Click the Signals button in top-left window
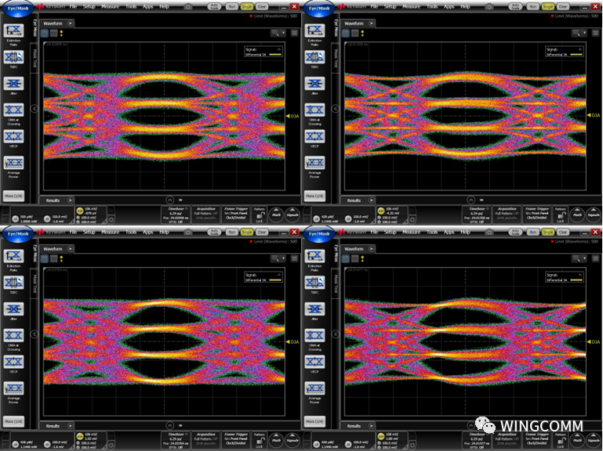603x451 pixels. coord(292,215)
